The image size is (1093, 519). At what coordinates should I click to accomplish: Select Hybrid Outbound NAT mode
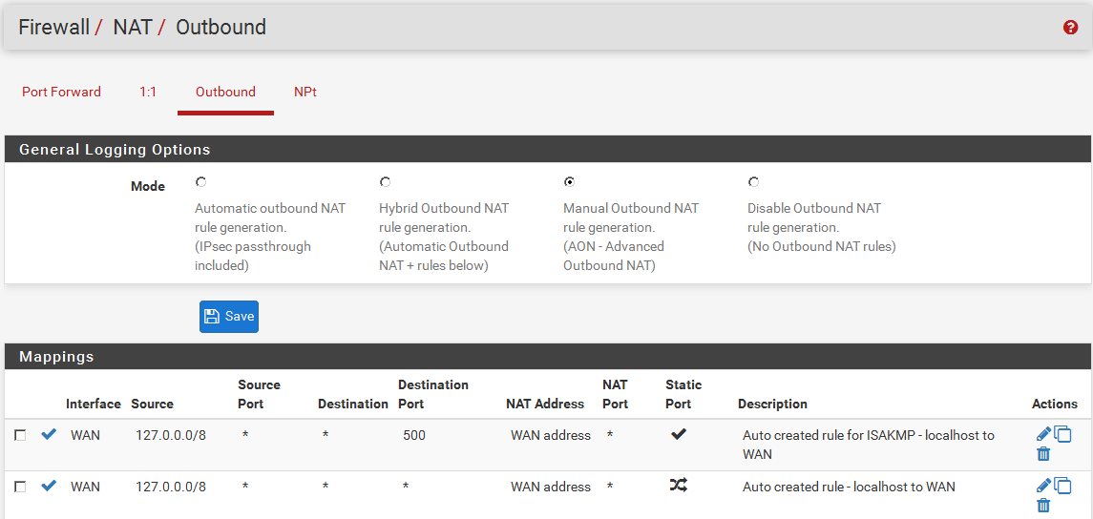[385, 182]
